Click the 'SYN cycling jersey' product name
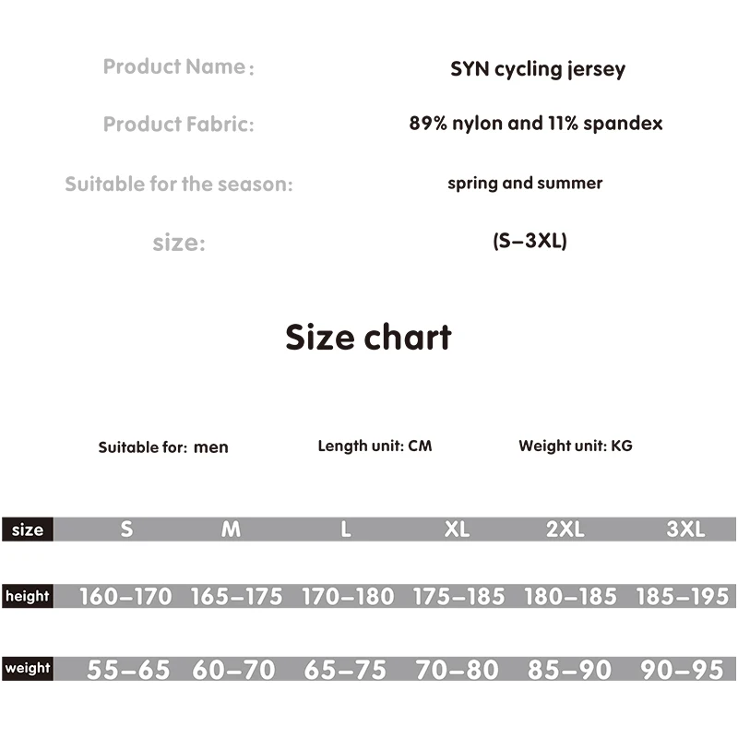Screen dimensions: 738x738 tap(537, 69)
